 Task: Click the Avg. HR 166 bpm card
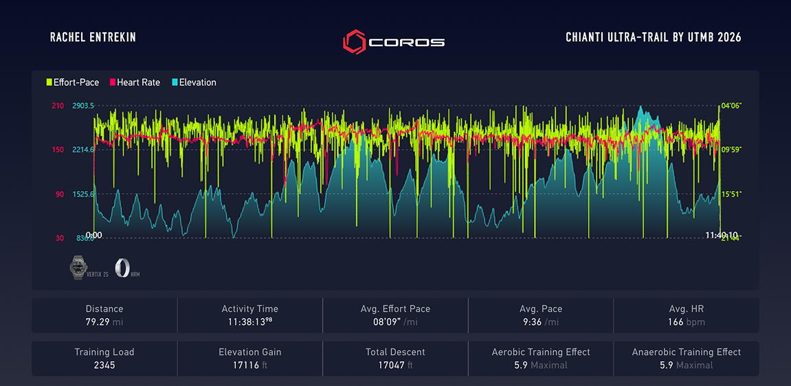686,315
